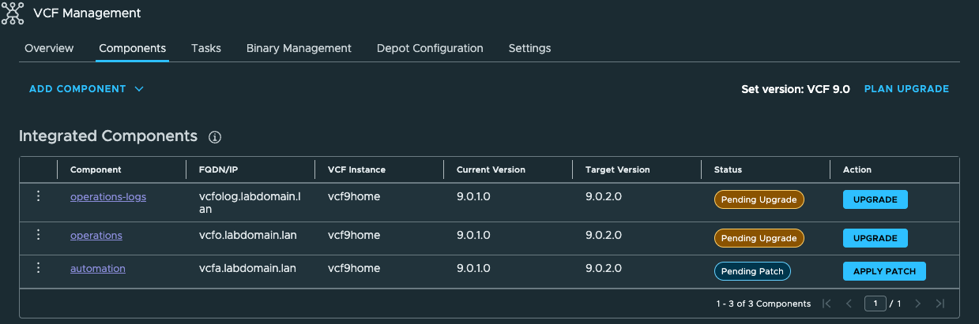Select the Tasks tab
Viewport: 979px width, 324px height.
(x=206, y=48)
